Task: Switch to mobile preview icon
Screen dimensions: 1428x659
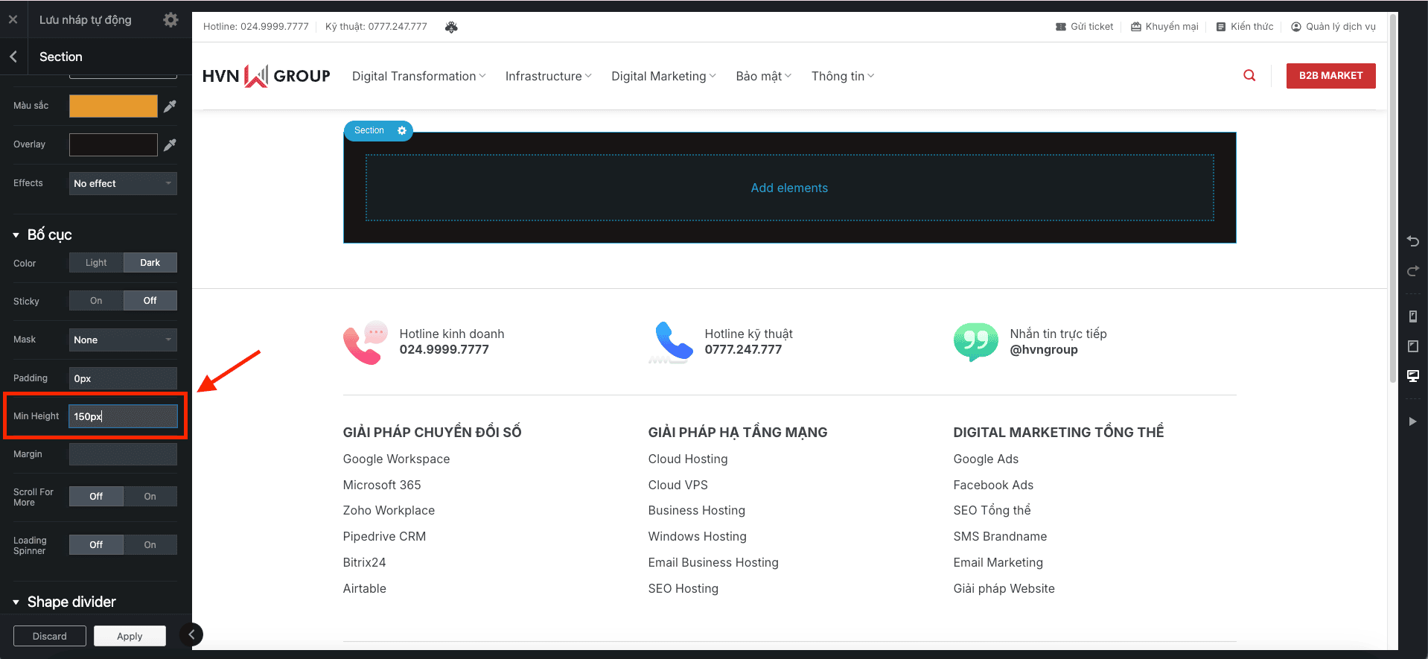Action: 1412,316
